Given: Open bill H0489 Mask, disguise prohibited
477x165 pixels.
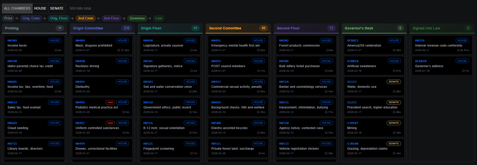Looking at the screenshot, I should point(102,45).
